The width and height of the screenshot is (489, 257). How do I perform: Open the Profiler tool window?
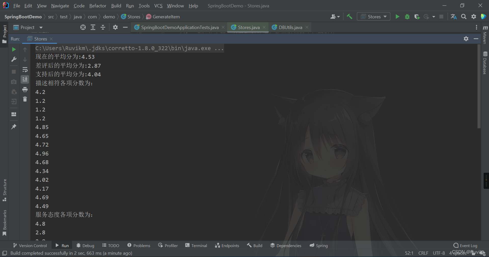tap(168, 246)
